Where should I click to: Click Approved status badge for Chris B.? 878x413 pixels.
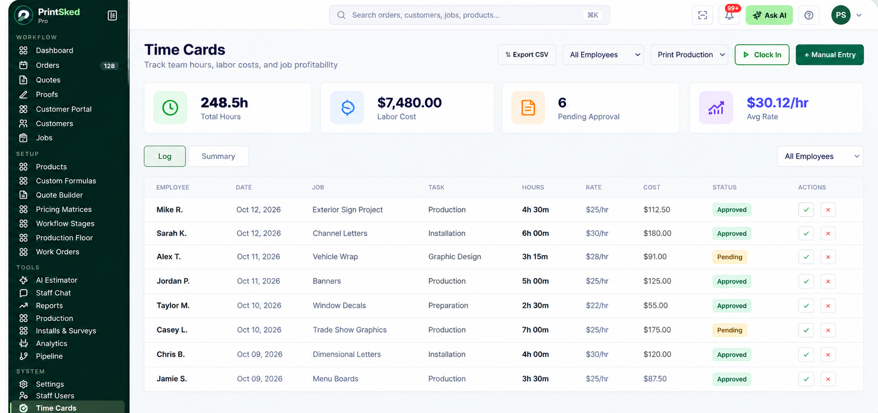click(732, 355)
